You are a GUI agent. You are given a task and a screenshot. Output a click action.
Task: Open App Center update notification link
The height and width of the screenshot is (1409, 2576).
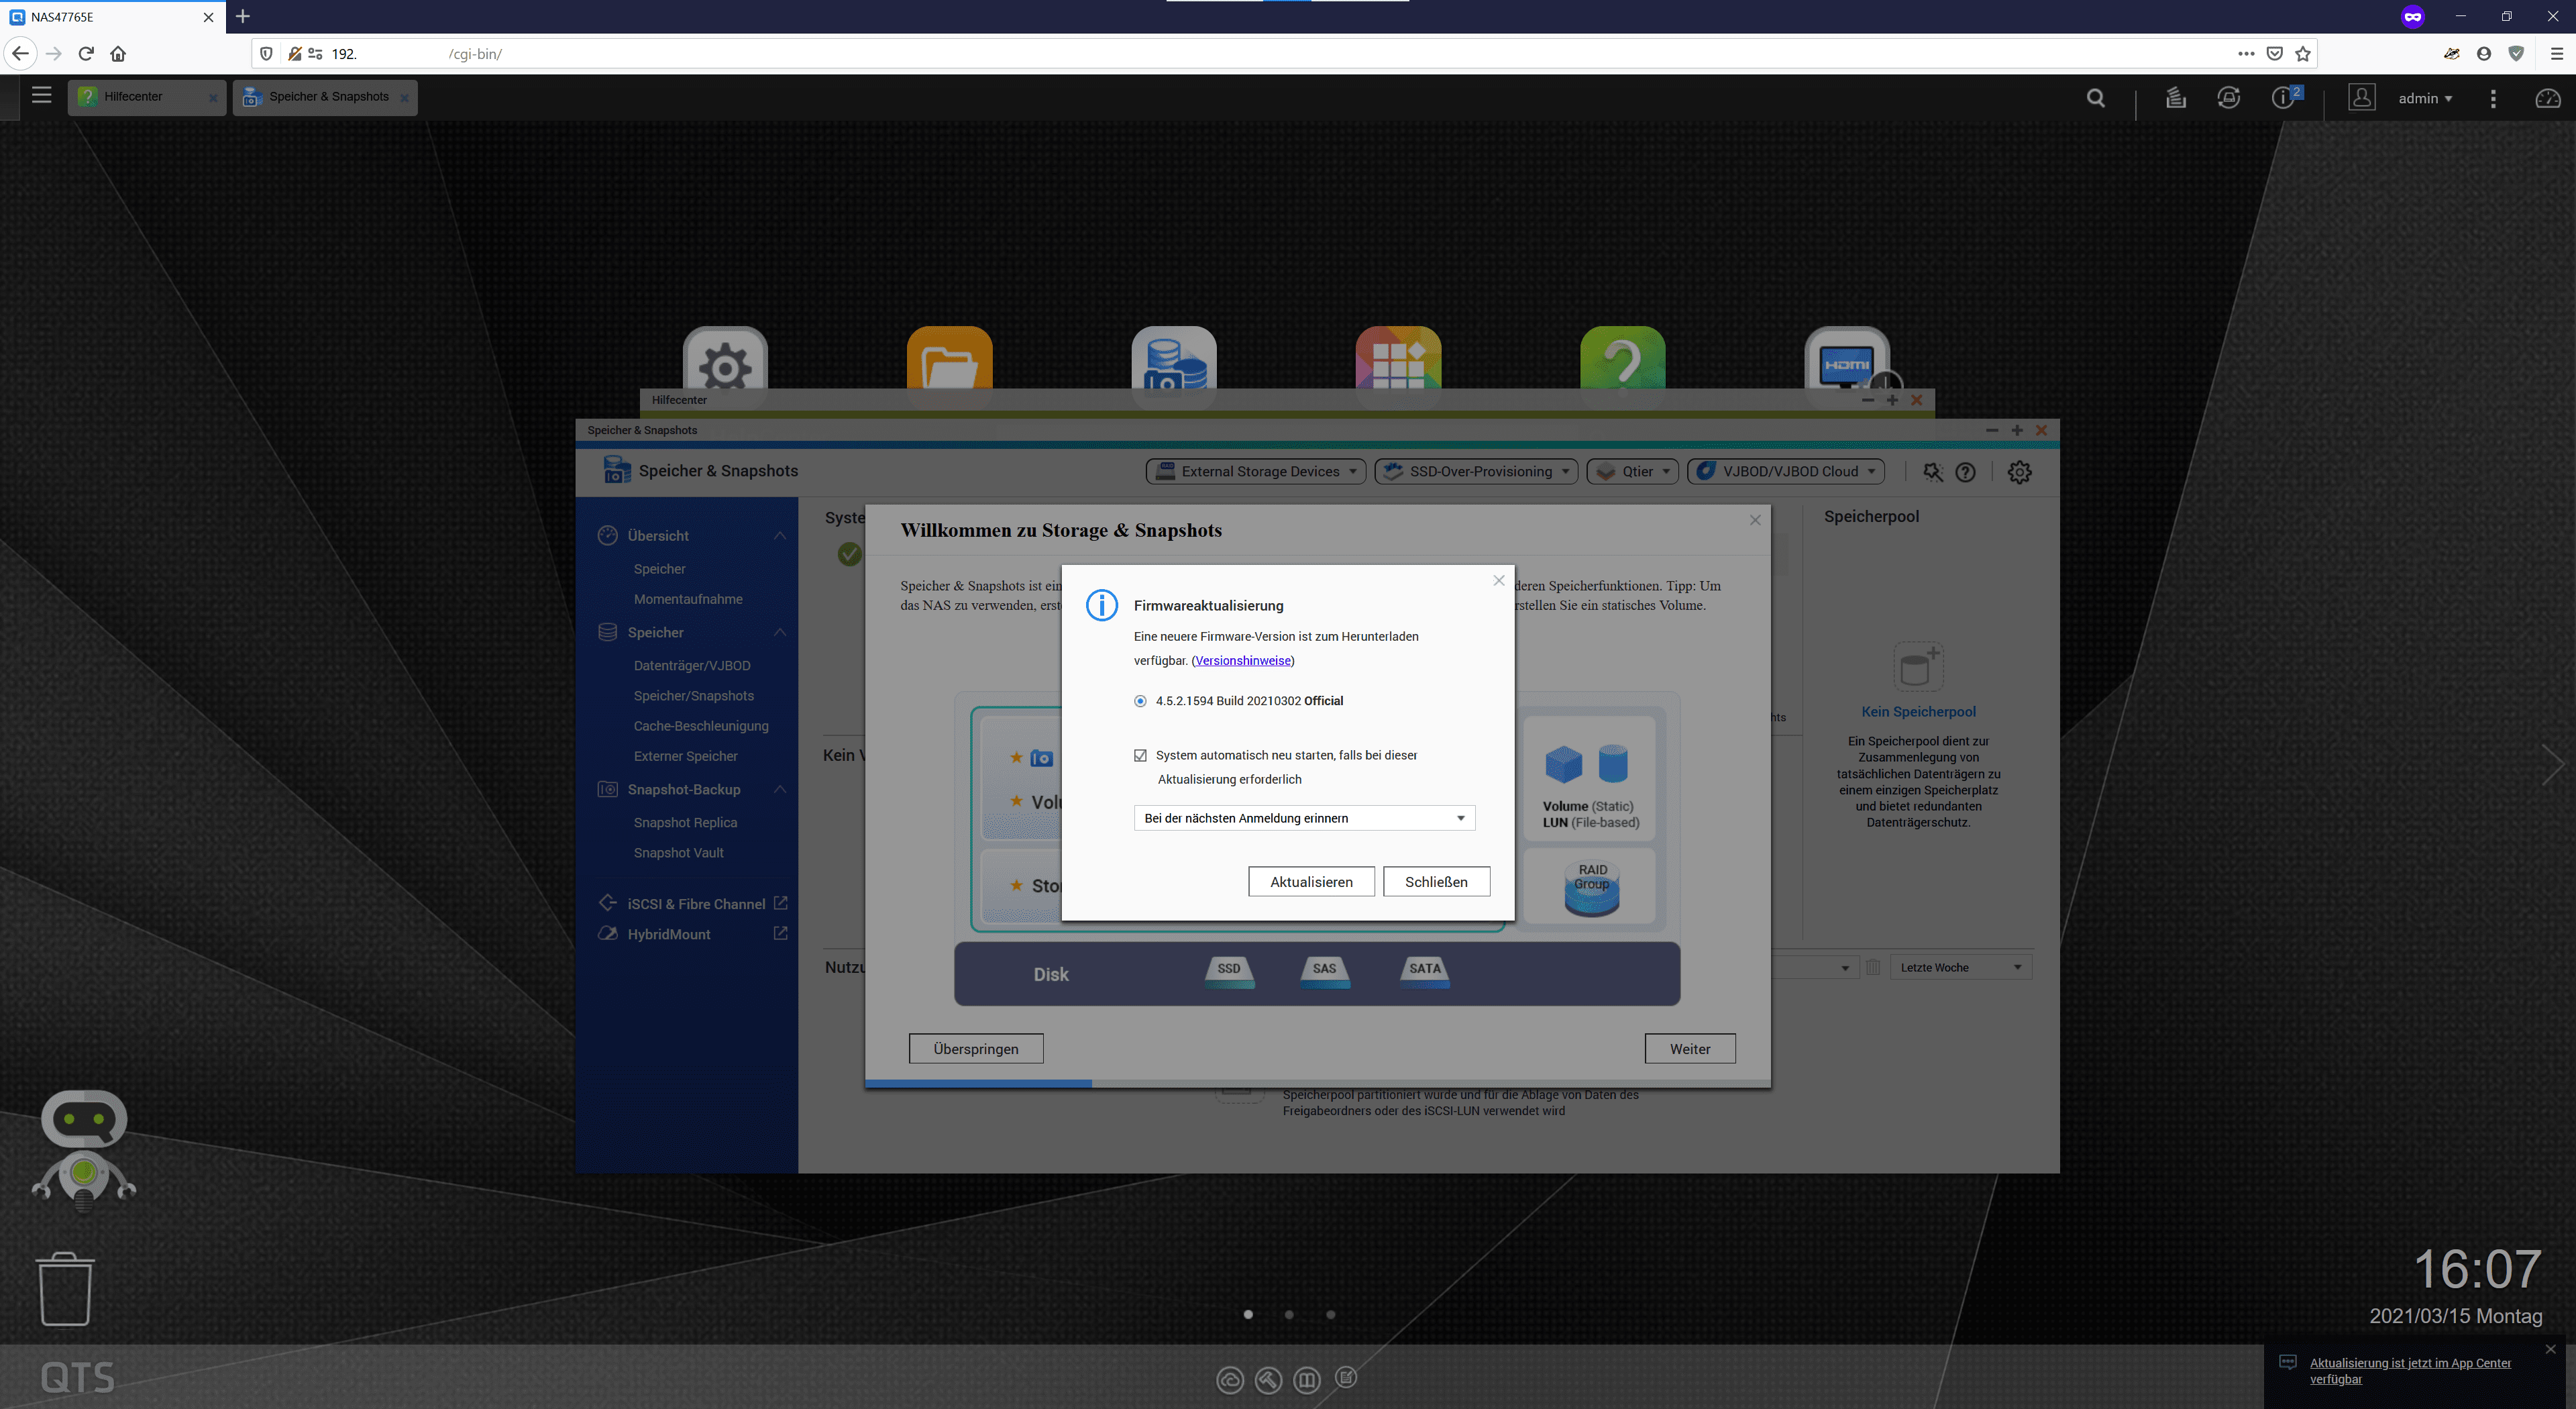2410,1370
